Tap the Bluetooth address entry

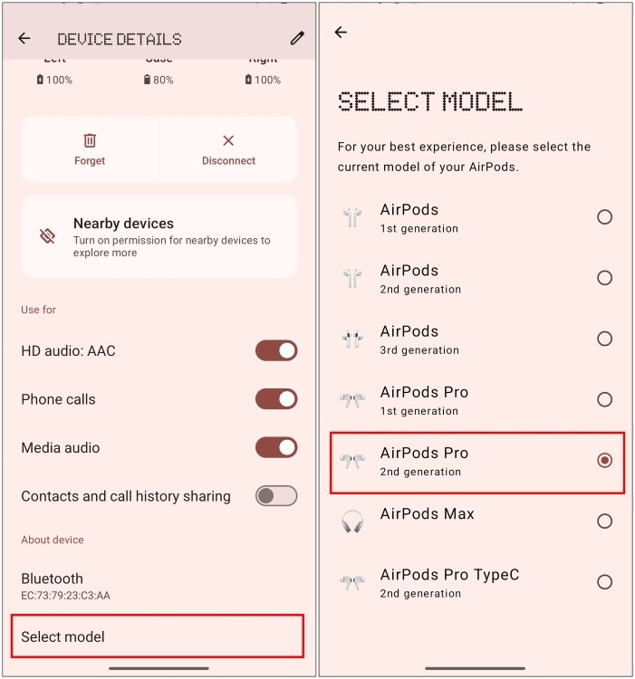(x=159, y=587)
